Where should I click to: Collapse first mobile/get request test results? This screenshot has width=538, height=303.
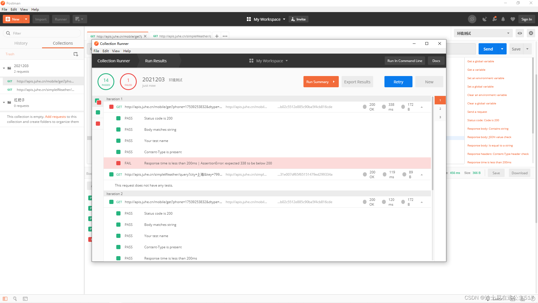point(422,107)
